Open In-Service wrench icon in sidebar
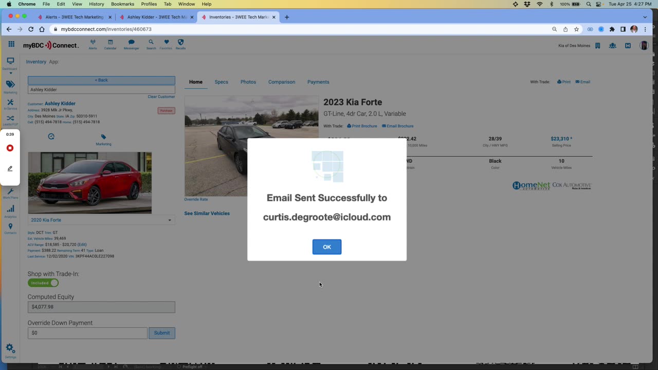 coord(10,104)
